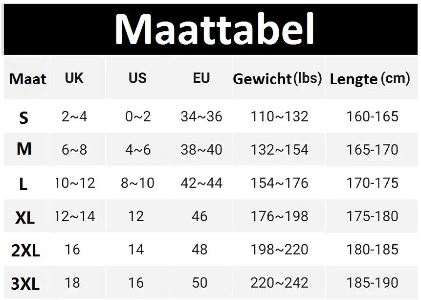Select the XL size row label

pyautogui.click(x=25, y=218)
